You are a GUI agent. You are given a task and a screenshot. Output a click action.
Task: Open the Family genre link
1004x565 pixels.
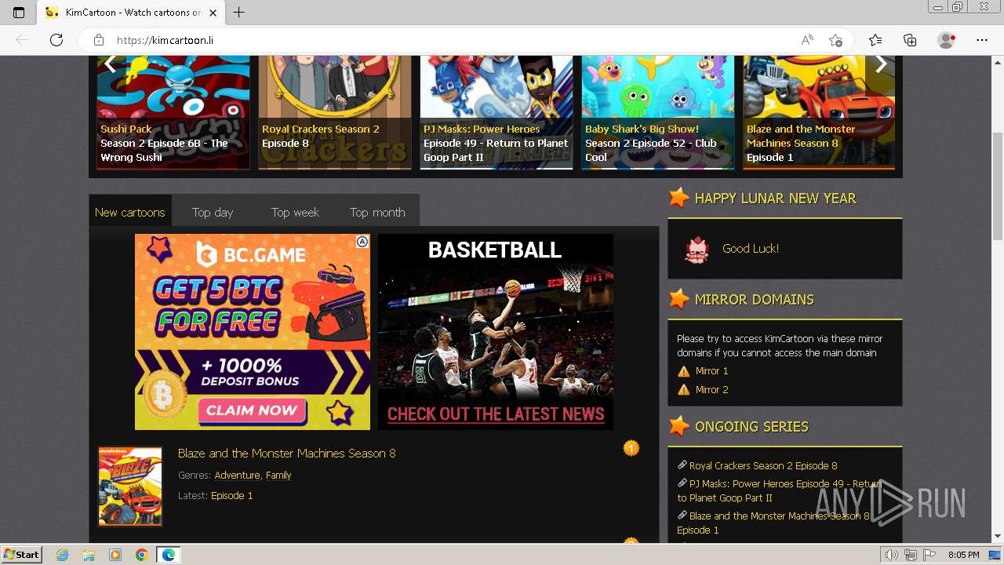pyautogui.click(x=278, y=475)
